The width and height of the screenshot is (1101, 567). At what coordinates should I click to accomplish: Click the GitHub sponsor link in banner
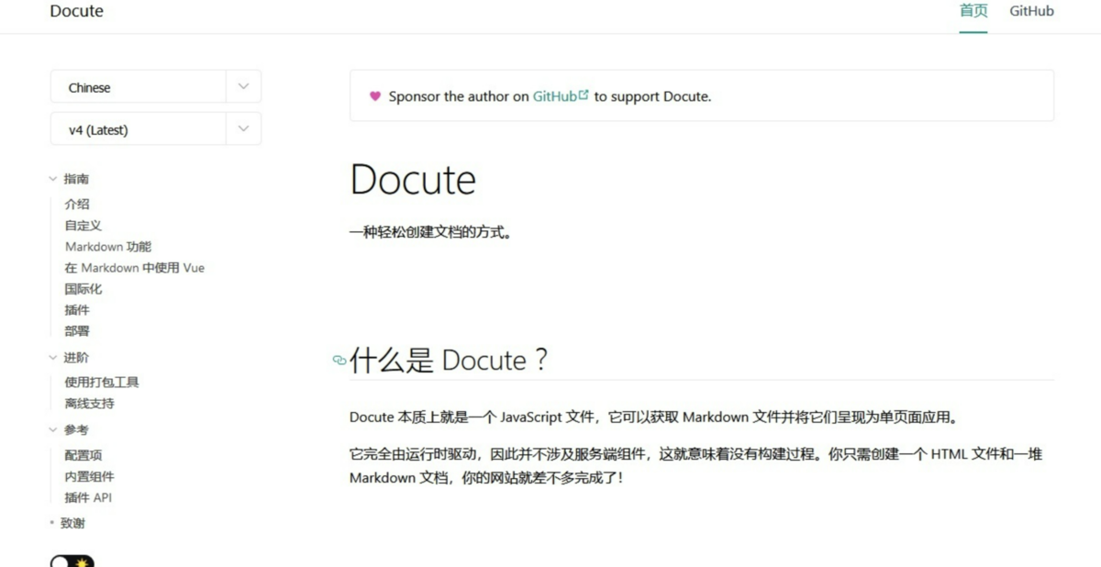tap(555, 95)
